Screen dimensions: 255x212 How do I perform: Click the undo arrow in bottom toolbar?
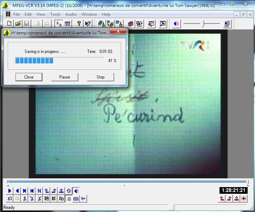10,199
